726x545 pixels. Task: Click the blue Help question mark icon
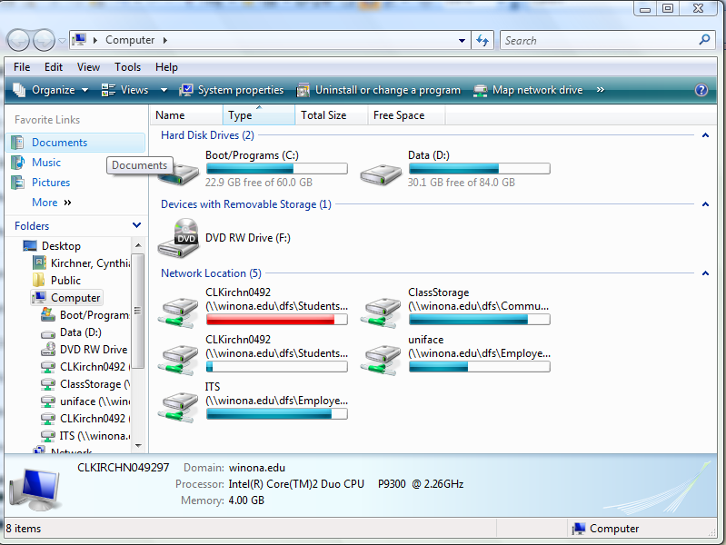click(701, 90)
